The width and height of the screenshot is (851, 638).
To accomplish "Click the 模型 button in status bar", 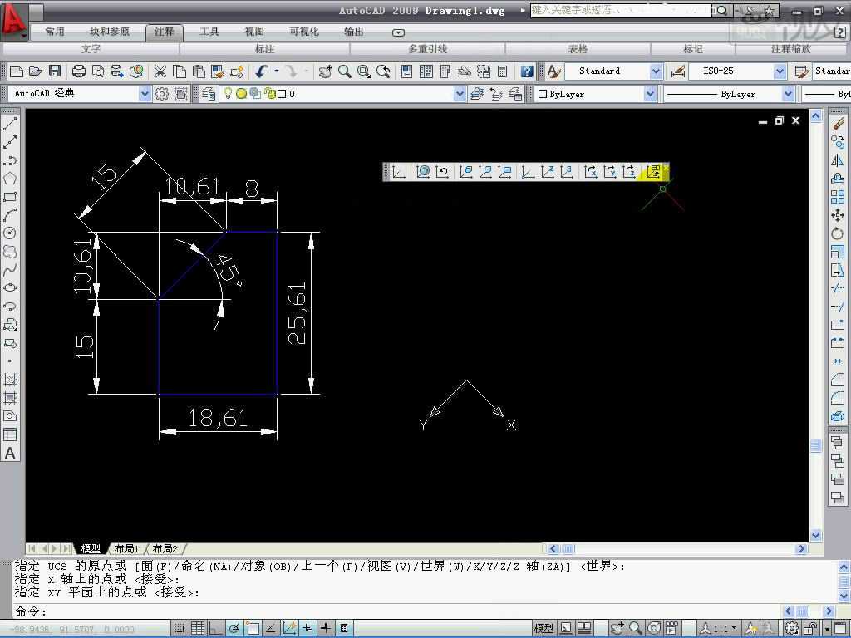I will (x=544, y=628).
